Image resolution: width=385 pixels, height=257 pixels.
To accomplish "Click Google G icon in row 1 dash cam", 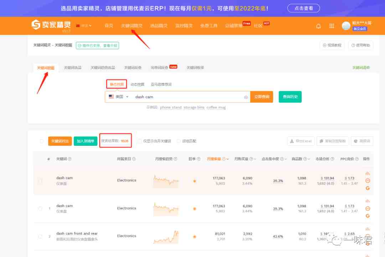I will (368, 216).
